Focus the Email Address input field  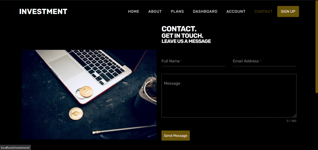point(264,61)
